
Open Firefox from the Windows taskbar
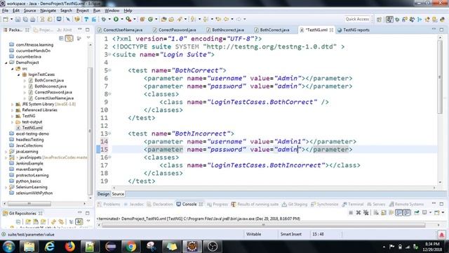(69, 247)
